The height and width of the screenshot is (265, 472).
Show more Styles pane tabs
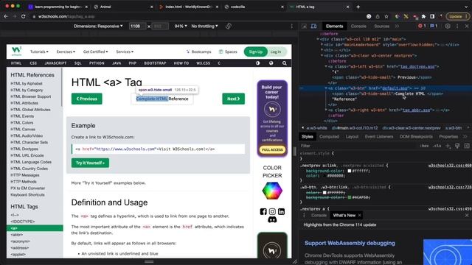click(465, 136)
